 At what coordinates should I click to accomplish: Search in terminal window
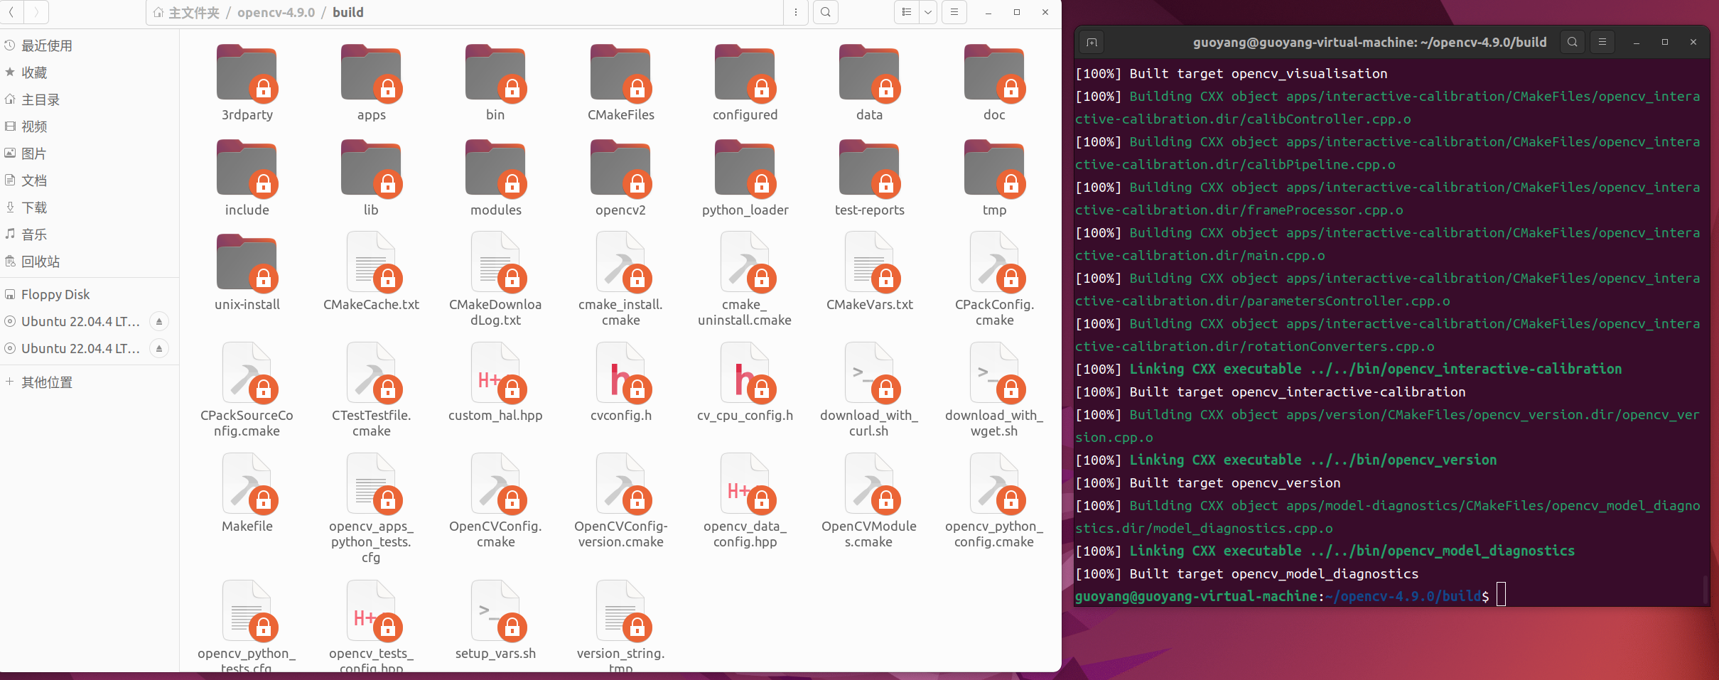[x=1573, y=42]
